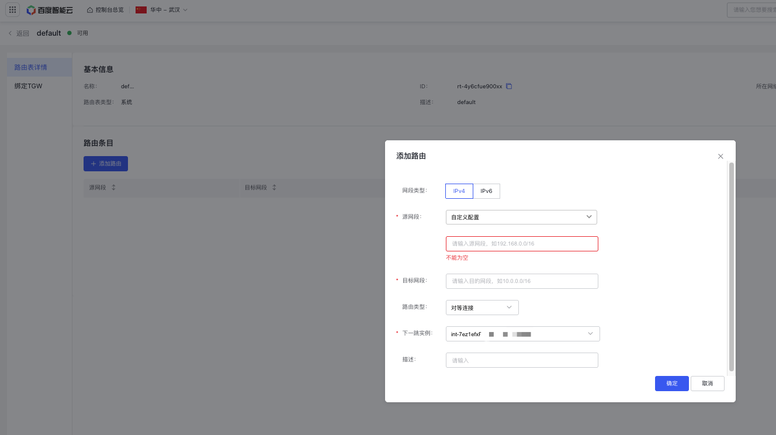Sort by 源网段 column arrows
Screen dimensions: 776x435
point(114,188)
